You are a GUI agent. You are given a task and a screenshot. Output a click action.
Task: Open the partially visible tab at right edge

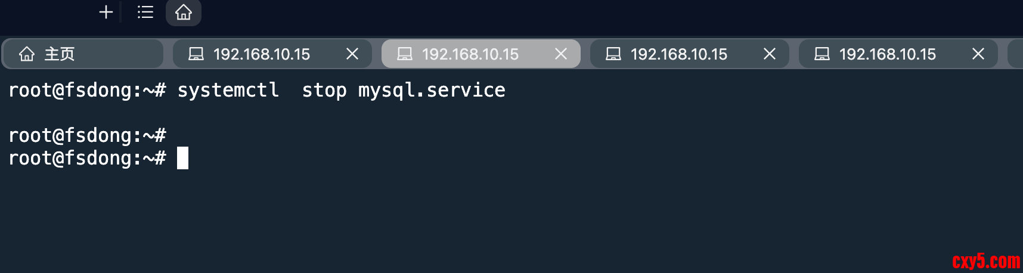(x=1015, y=54)
